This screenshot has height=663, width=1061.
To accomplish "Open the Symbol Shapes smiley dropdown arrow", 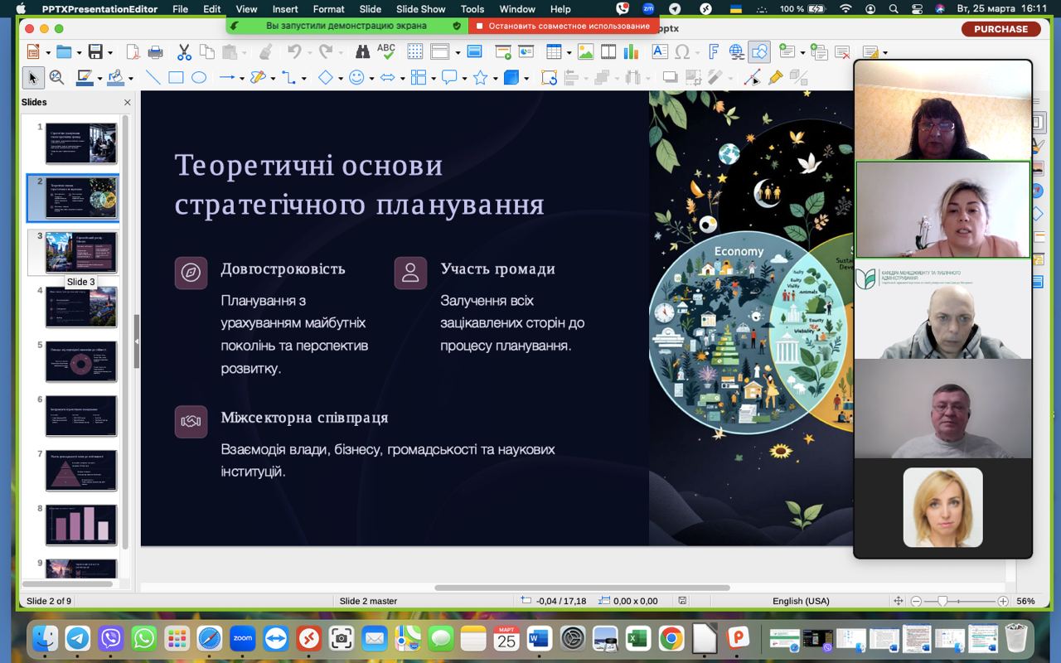I will (371, 79).
